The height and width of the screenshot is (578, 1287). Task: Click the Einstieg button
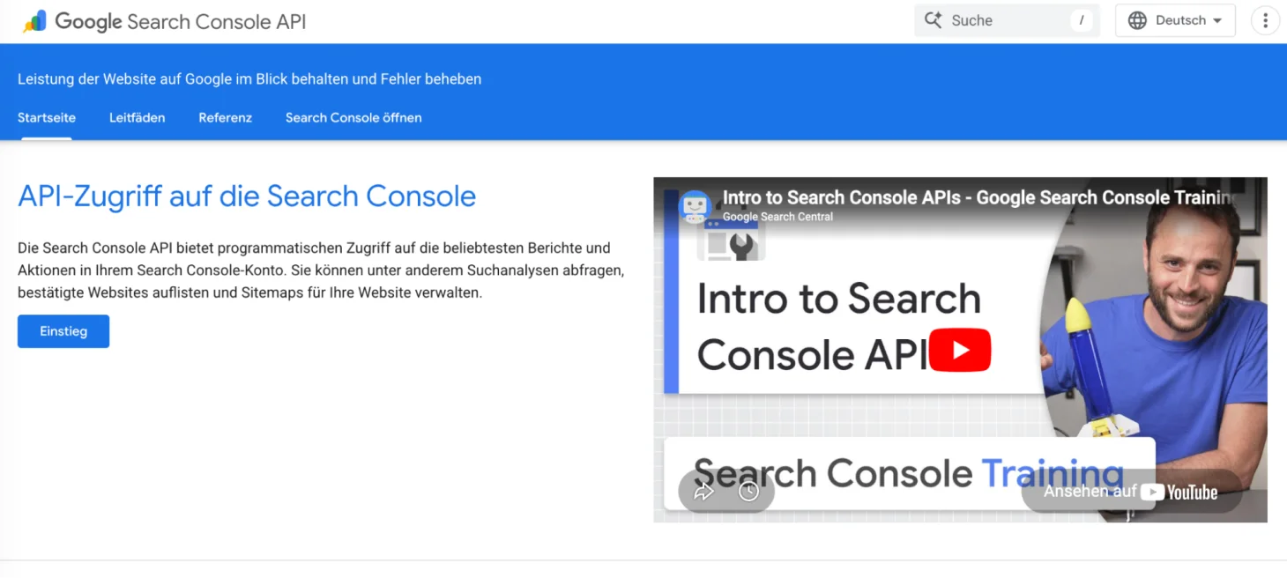point(63,331)
